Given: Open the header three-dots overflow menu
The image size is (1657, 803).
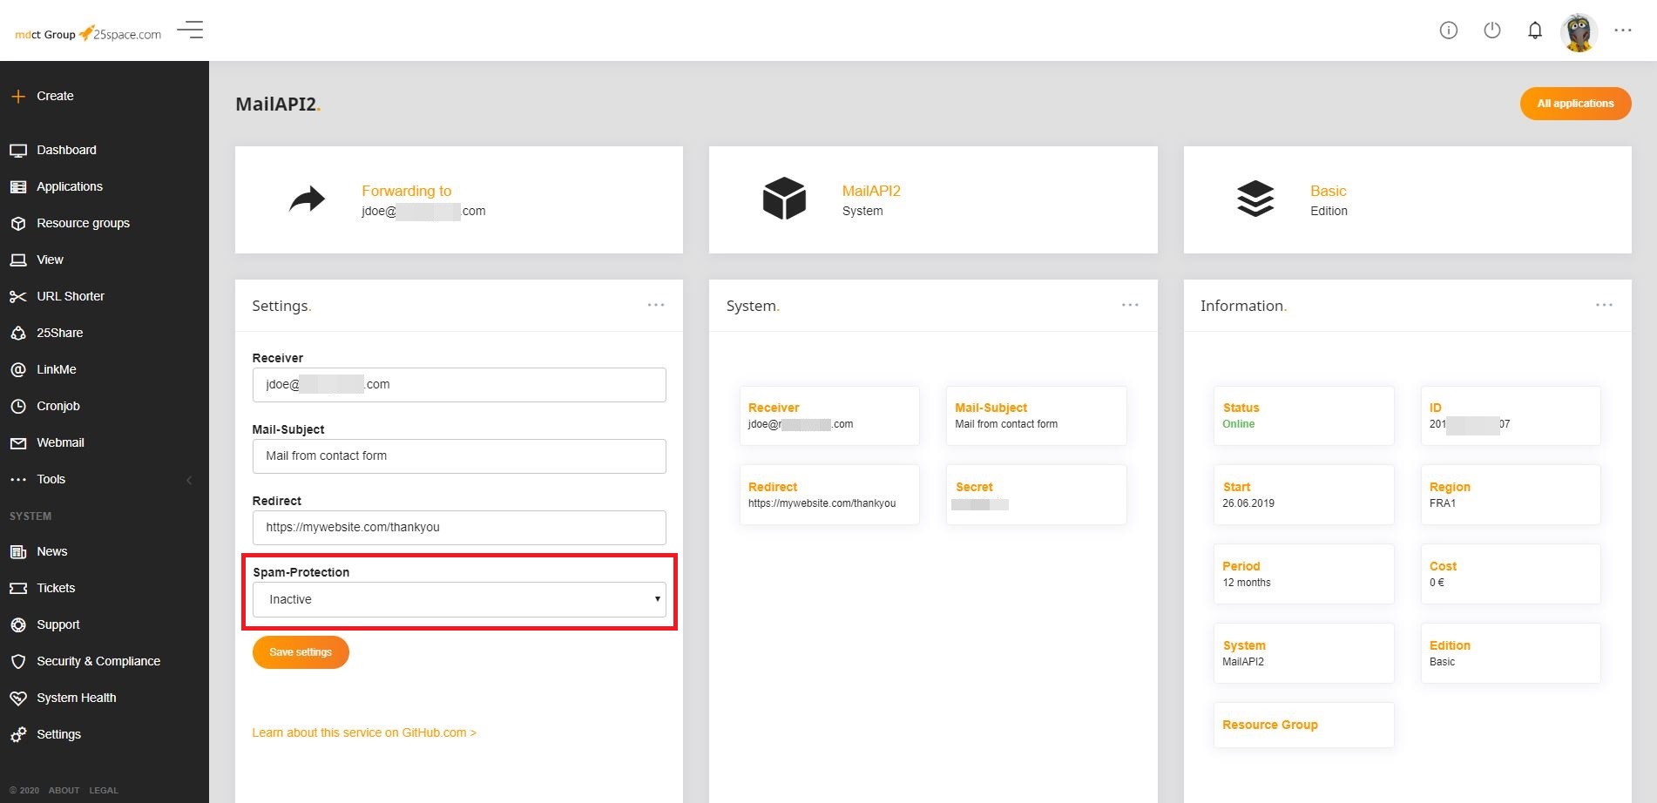Looking at the screenshot, I should coord(1622,30).
